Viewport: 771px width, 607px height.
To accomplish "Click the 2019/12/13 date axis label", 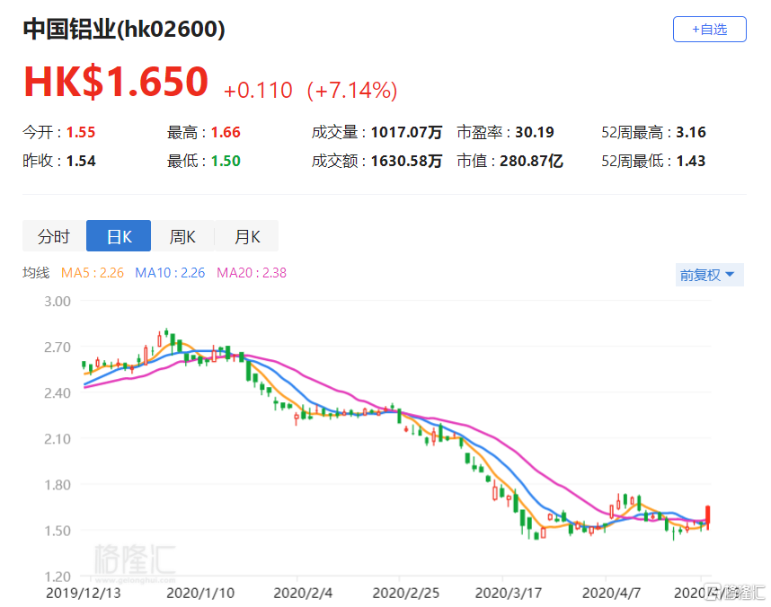I will point(83,594).
